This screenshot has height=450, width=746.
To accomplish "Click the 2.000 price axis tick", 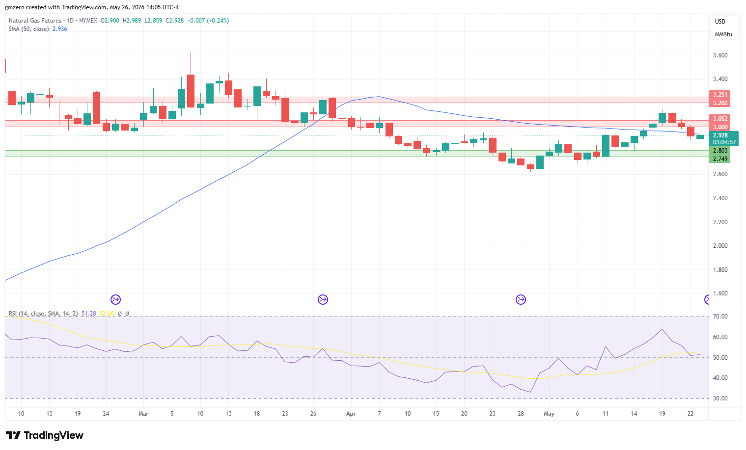I will [720, 246].
